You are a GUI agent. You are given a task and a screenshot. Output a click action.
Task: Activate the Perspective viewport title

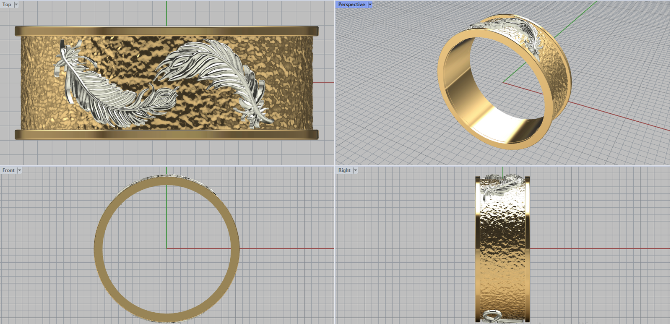coord(351,5)
